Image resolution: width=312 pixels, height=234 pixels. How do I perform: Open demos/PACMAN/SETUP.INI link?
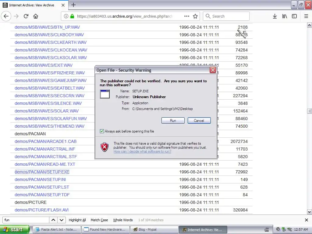[x=40, y=179]
